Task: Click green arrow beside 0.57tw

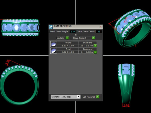Action: (95, 46)
